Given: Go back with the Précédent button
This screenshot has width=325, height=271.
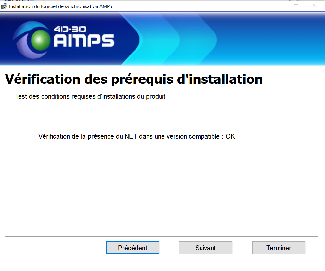Looking at the screenshot, I should point(132,248).
